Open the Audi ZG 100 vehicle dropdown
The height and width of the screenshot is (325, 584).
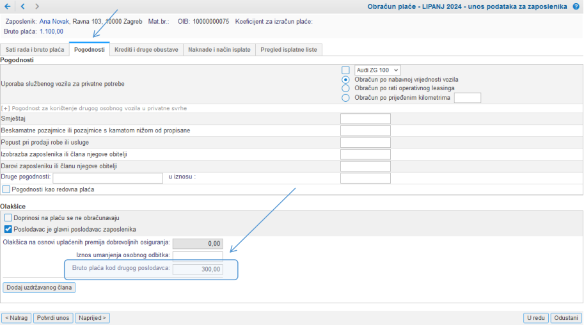377,70
